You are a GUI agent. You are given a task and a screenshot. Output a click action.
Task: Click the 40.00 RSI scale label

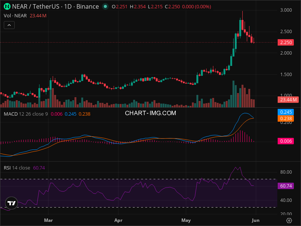click(286, 200)
